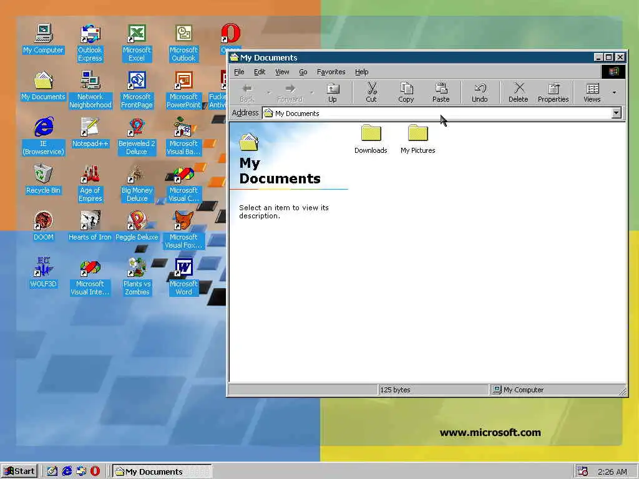This screenshot has height=479, width=639.
Task: Open the Forward history dropdown arrow
Action: point(312,92)
